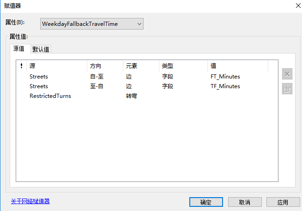Click the 字段 type cell for TF_Minutes row
Image resolution: width=302 pixels, height=211 pixels.
tap(167, 86)
